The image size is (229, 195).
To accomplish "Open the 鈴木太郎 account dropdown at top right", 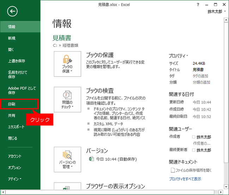I will click(x=217, y=11).
